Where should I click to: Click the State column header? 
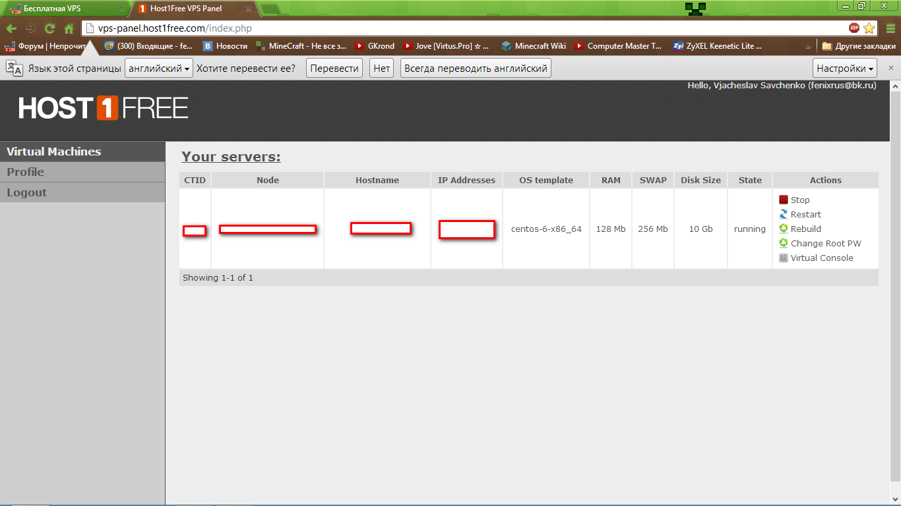[x=750, y=180]
